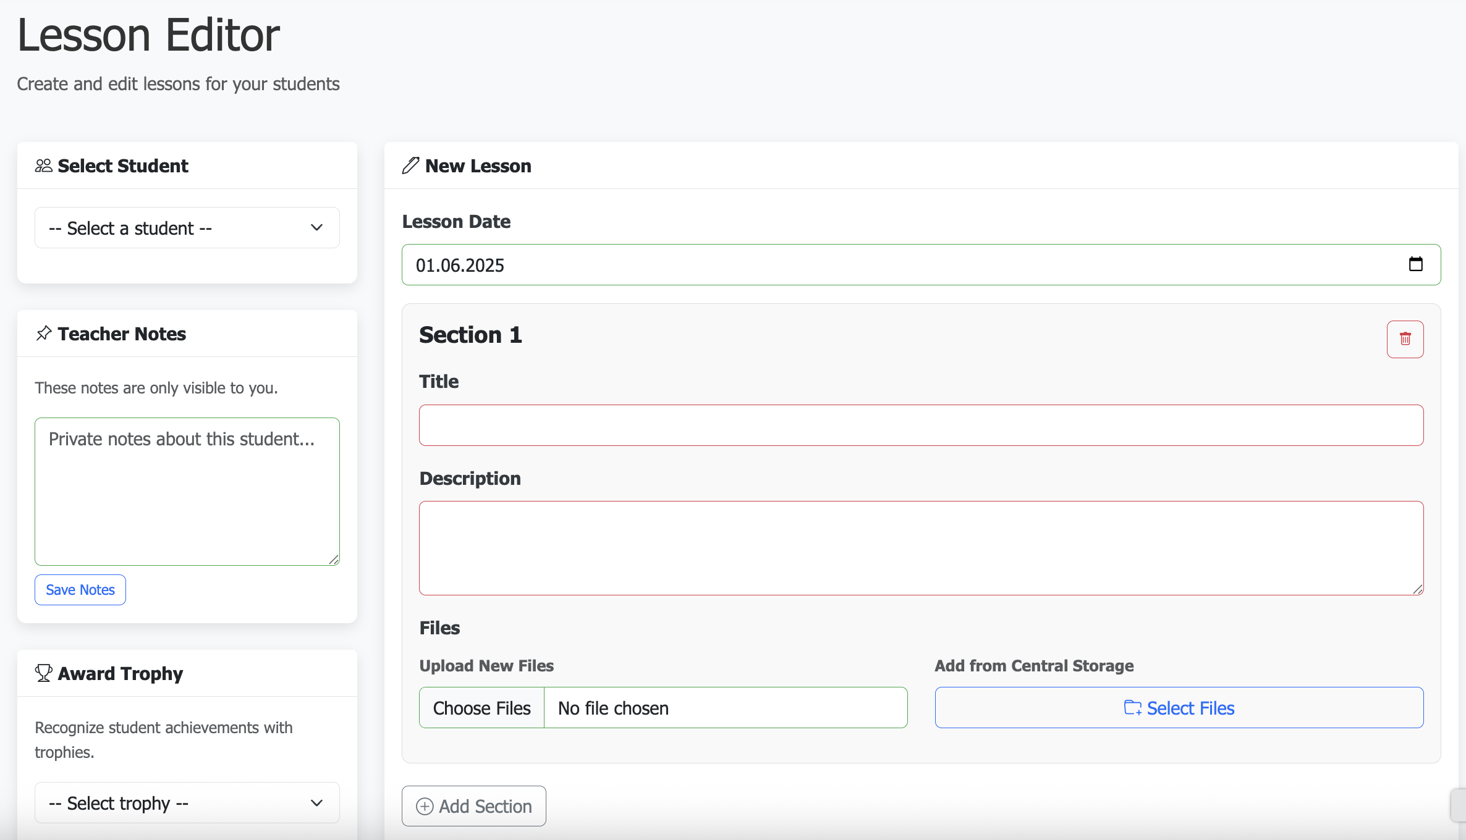
Task: Click the people icon beside Select Student
Action: click(x=43, y=166)
